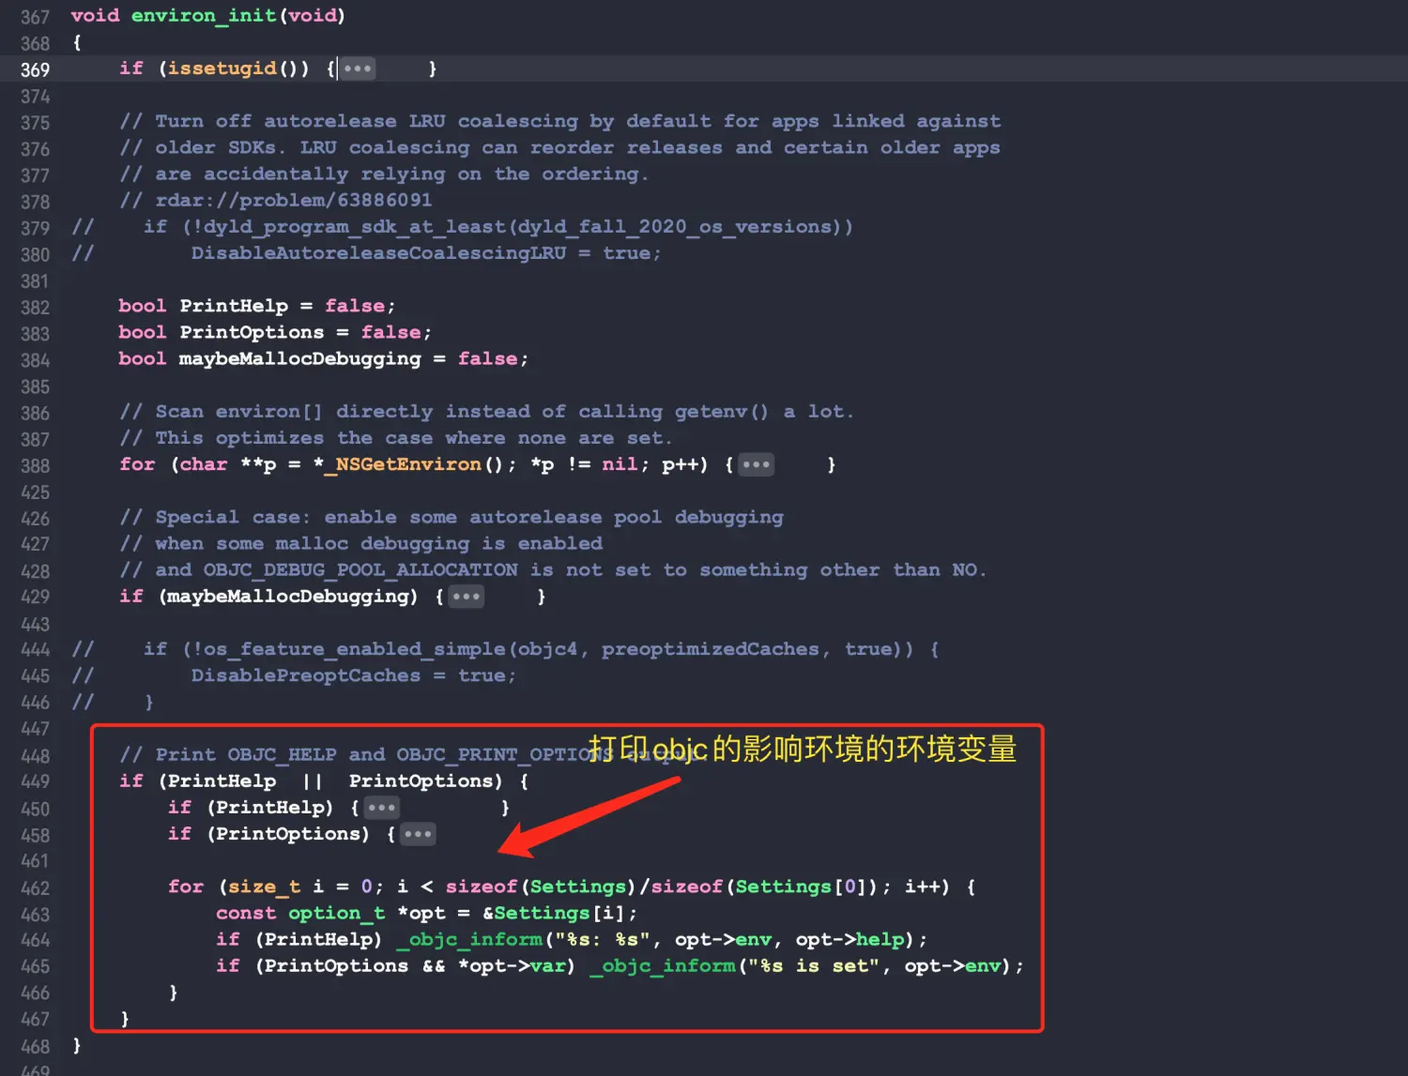Click the issetugid function call
This screenshot has width=1408, height=1076.
(x=222, y=68)
